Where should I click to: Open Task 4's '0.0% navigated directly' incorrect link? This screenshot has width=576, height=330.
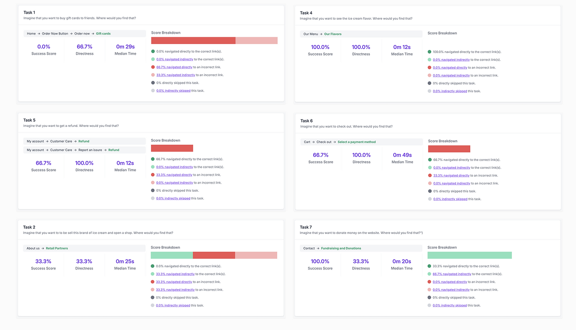[x=450, y=67]
